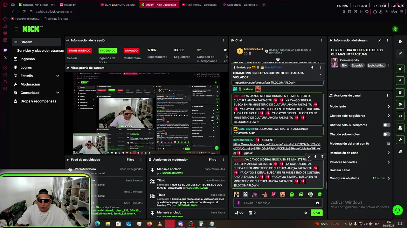Expand the Estudio submenu chevron
407x228 pixels.
pos(58,76)
